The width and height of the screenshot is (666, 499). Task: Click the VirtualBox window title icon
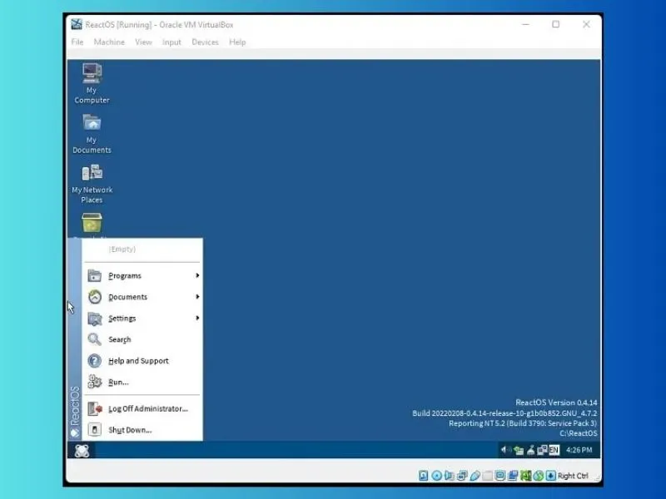(77, 24)
